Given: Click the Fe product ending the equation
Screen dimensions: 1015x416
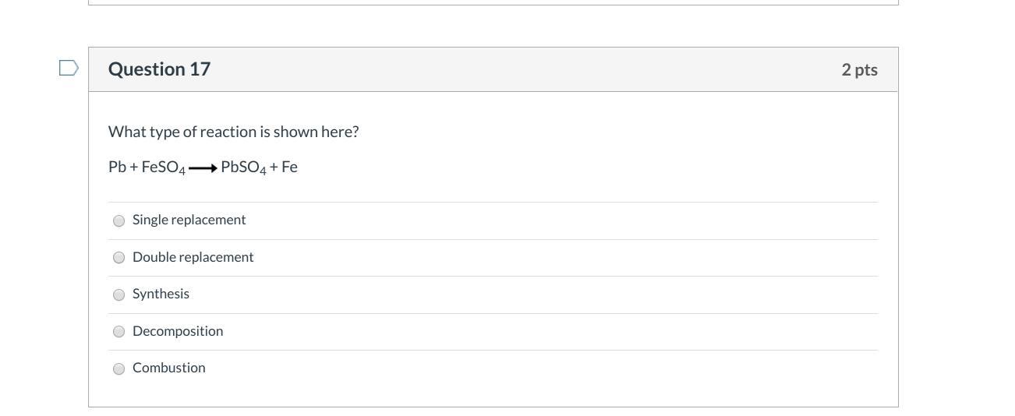Looking at the screenshot, I should [x=289, y=167].
